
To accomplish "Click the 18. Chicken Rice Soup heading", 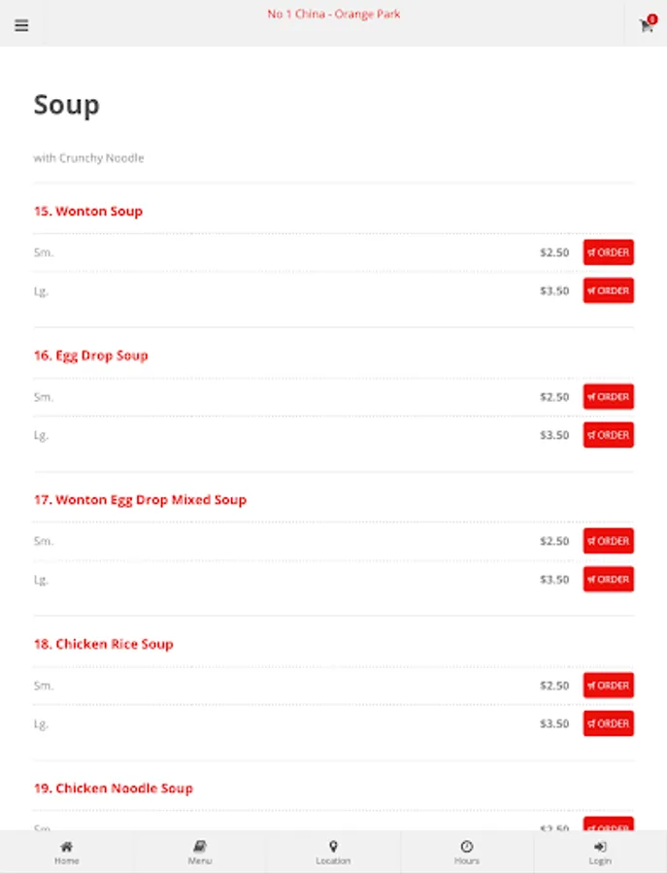I will [104, 644].
